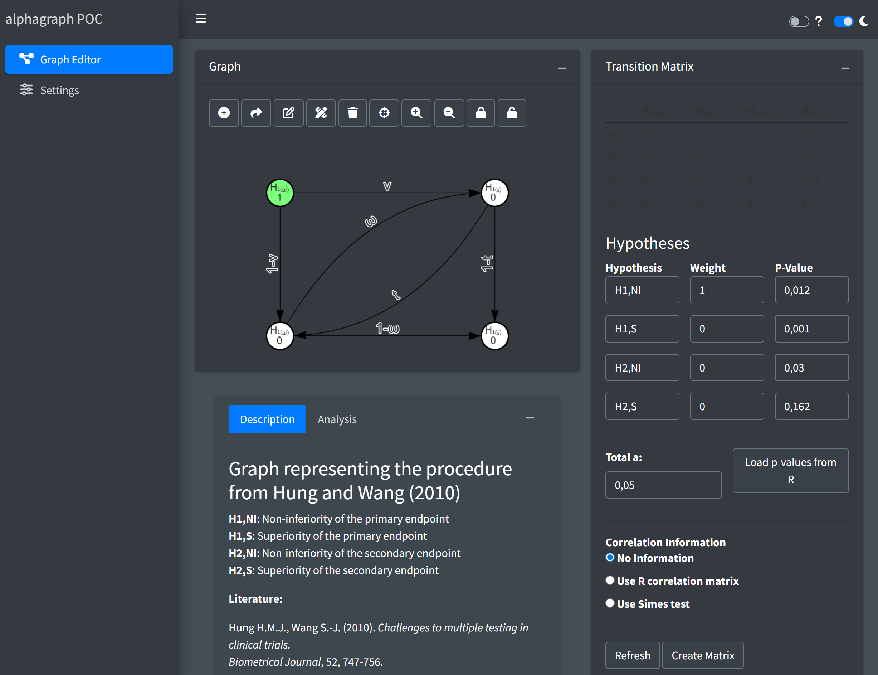Edit the H1,S weight field
Image resolution: width=878 pixels, height=675 pixels.
727,329
